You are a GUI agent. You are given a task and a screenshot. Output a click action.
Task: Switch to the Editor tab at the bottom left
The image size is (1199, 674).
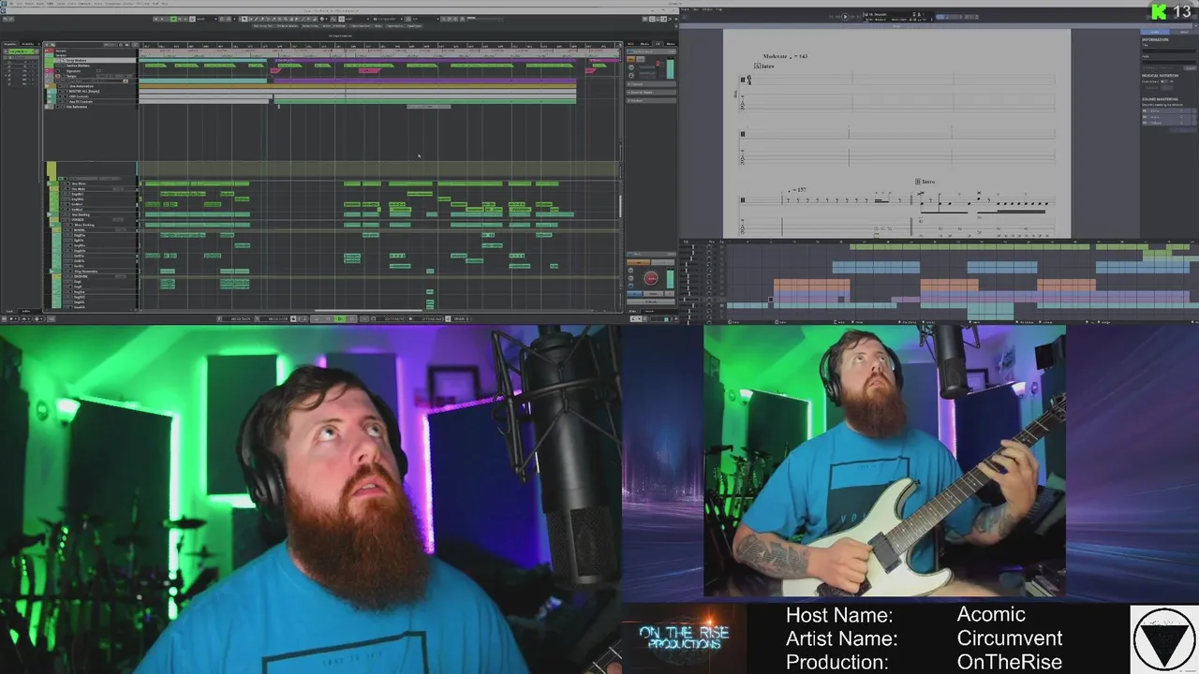click(26, 311)
